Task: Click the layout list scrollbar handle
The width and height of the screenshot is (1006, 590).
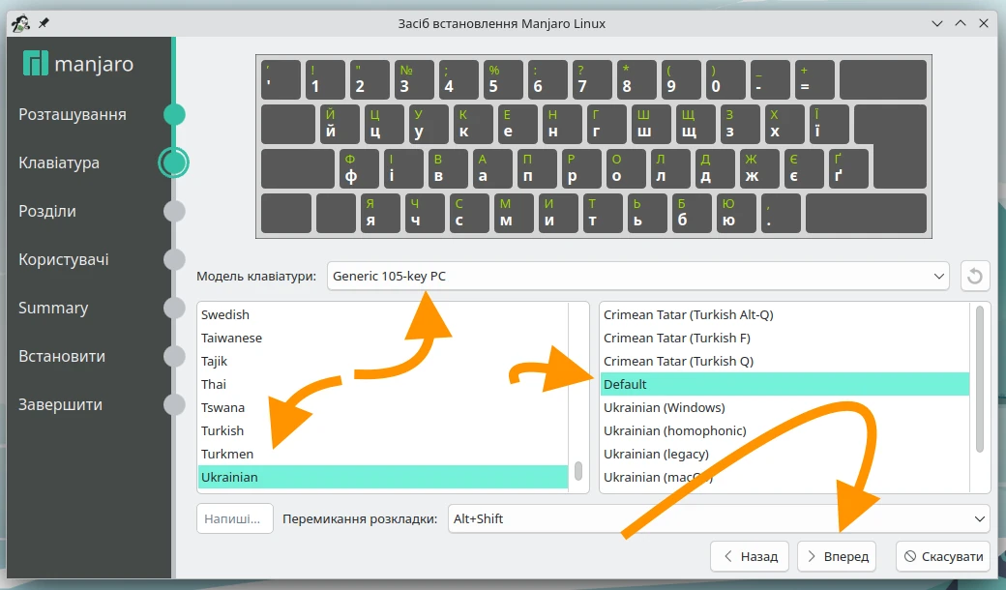Action: tap(578, 471)
